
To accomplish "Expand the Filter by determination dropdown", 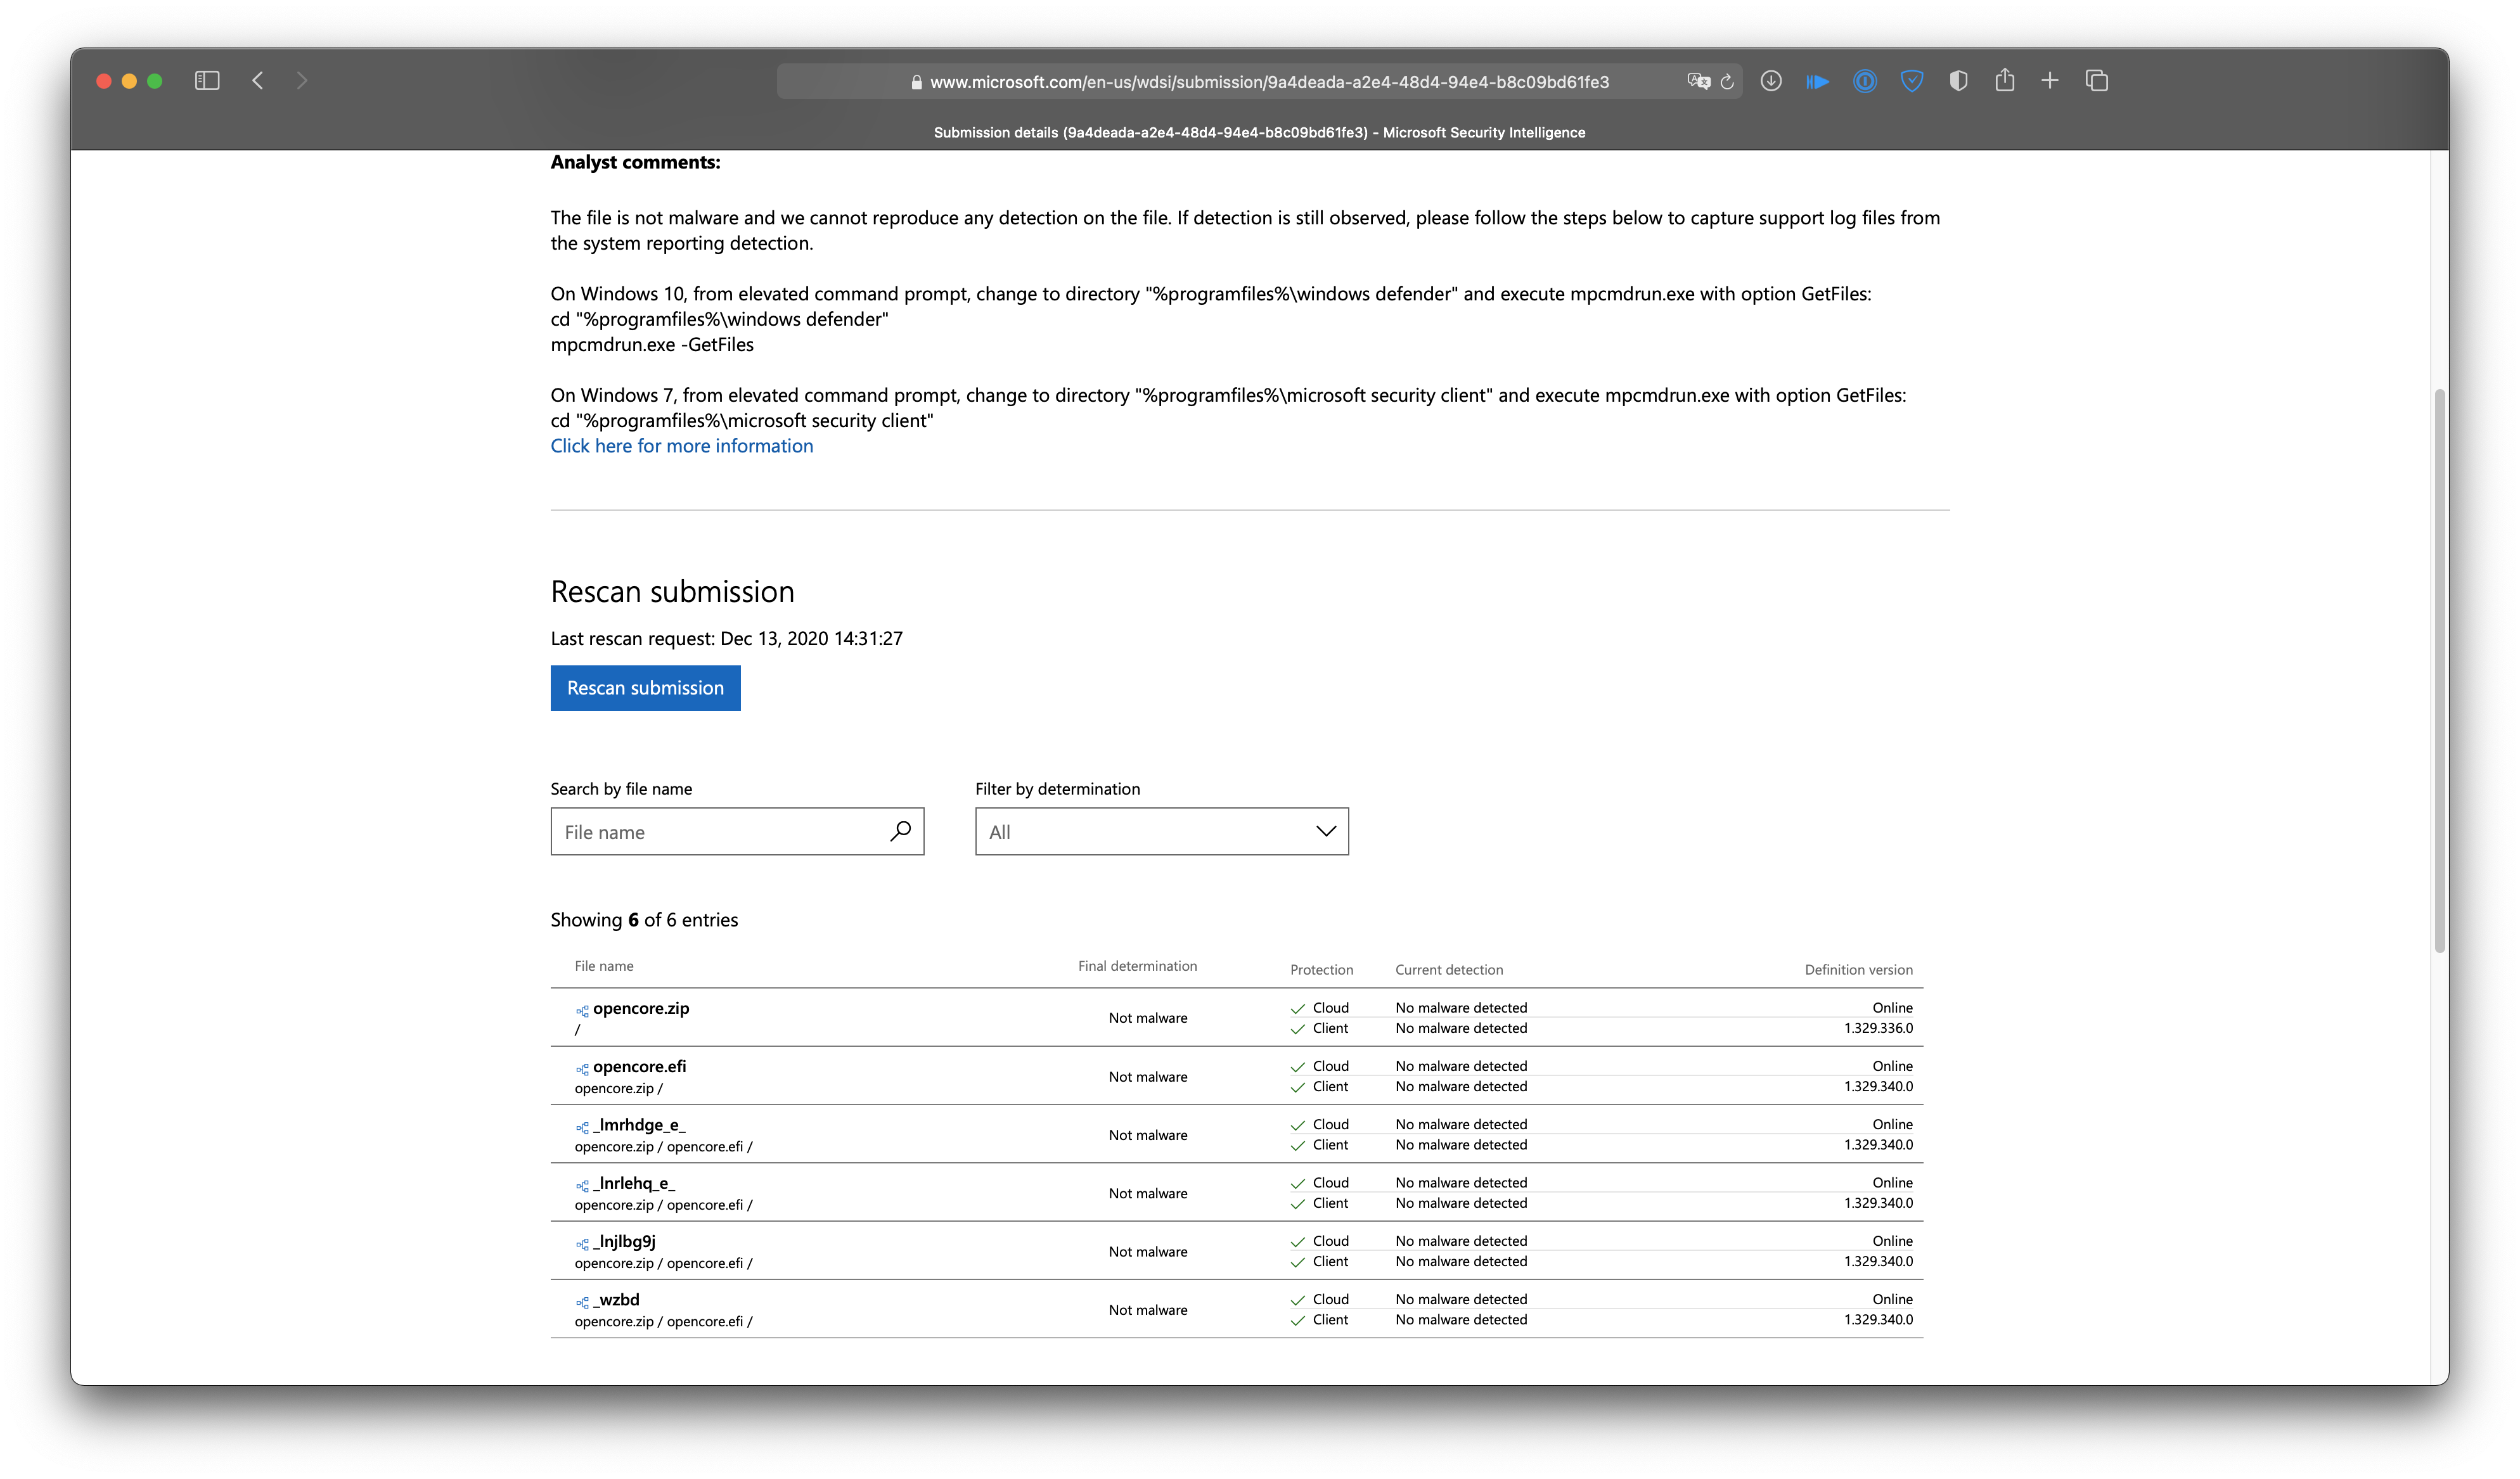I will pos(1161,831).
